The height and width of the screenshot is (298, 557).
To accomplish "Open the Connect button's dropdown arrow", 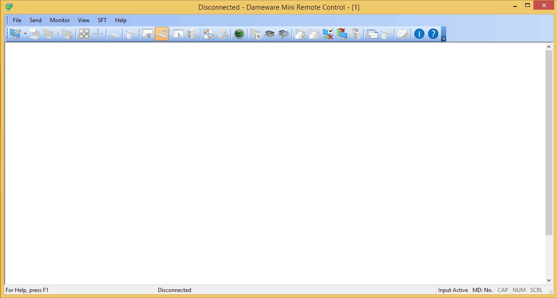I will (x=25, y=34).
